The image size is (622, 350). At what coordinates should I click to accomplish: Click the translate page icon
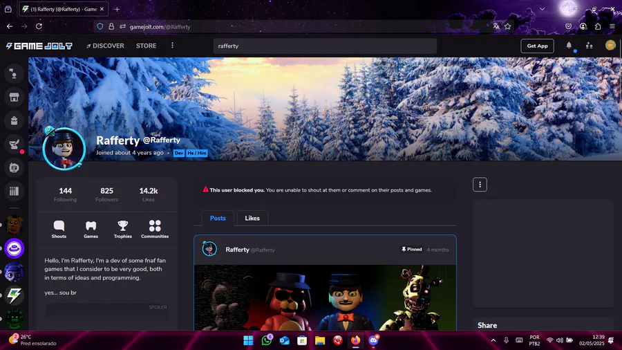click(496, 26)
